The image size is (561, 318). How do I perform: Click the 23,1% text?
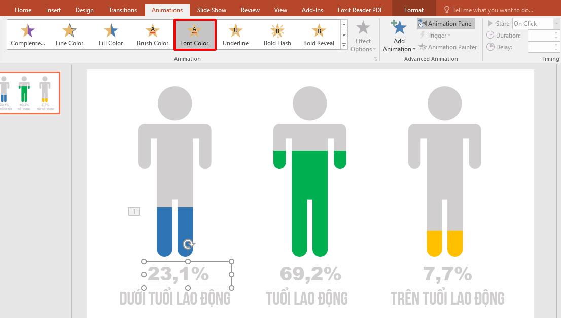[x=178, y=274]
